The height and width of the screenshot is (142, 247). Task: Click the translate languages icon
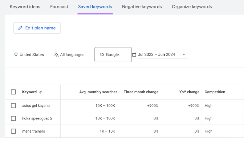[56, 54]
